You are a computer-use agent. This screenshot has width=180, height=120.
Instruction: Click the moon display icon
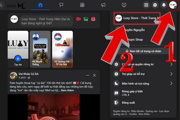coord(116,83)
